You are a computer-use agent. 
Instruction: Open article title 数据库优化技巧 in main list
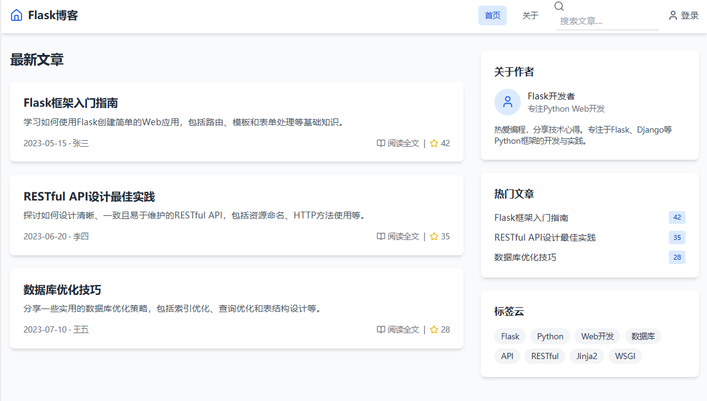62,289
